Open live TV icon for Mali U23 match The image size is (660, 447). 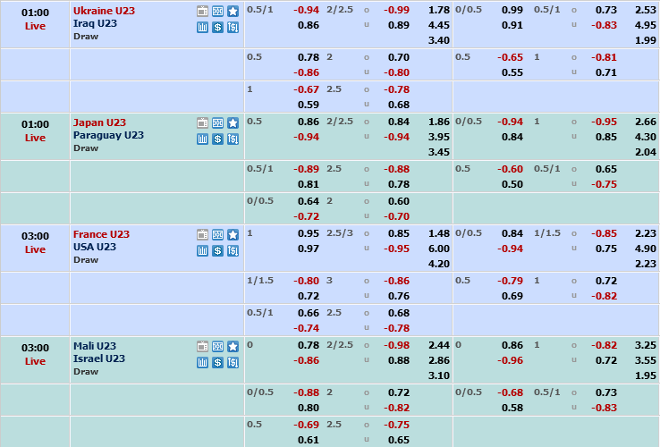pos(202,347)
